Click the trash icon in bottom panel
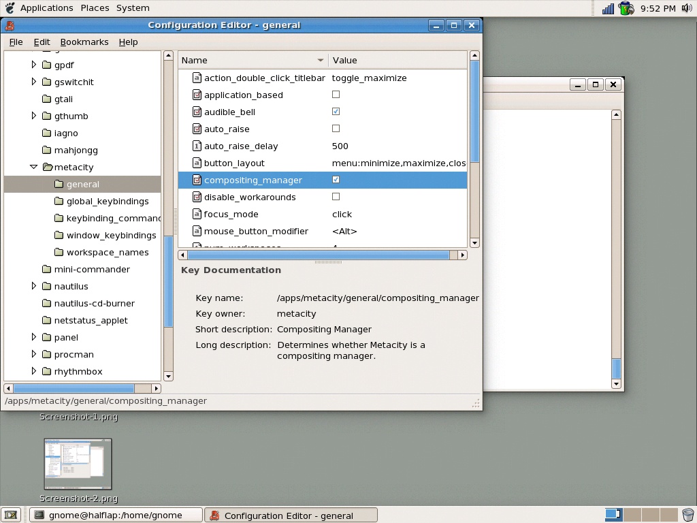This screenshot has height=523, width=697. tap(687, 515)
